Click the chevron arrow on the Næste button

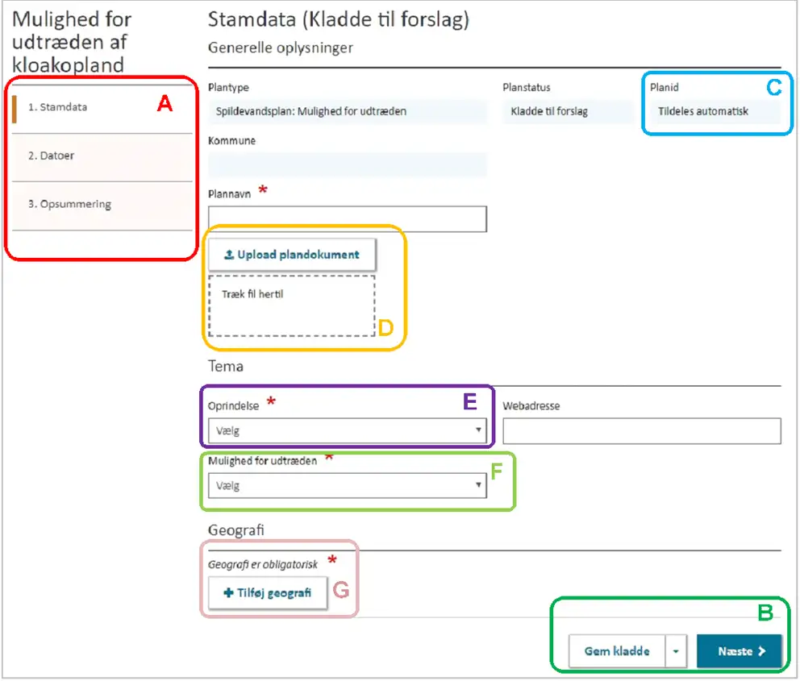pyautogui.click(x=762, y=651)
